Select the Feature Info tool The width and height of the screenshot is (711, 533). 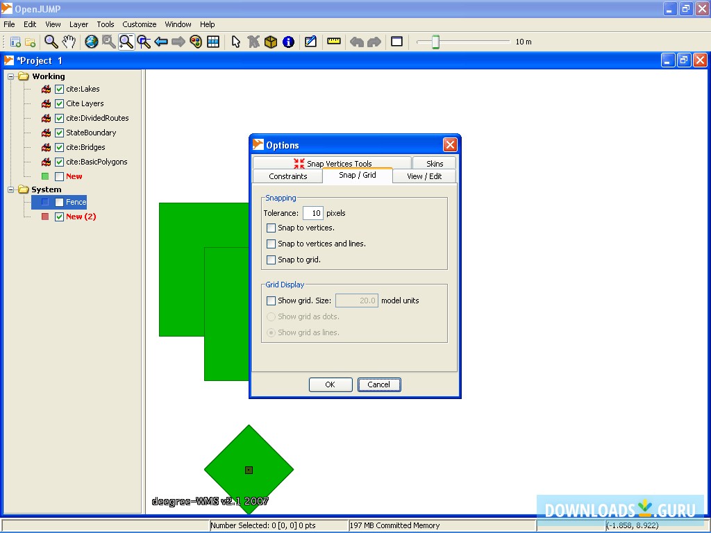[288, 42]
